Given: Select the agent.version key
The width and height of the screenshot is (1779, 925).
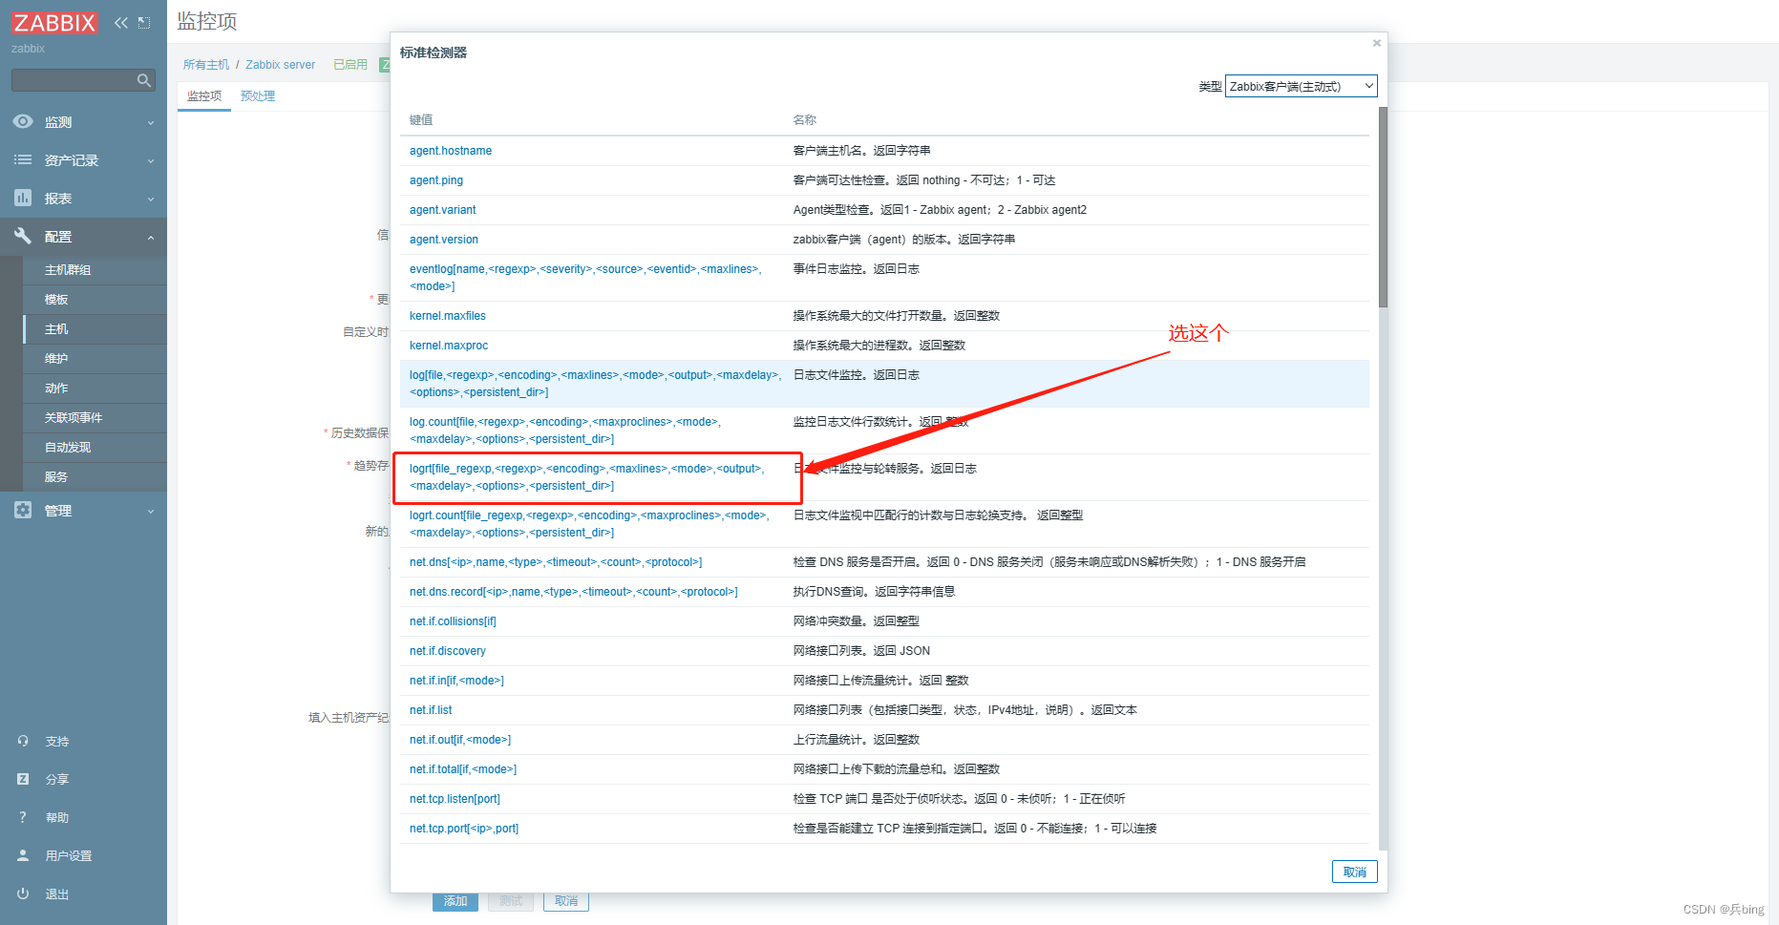Looking at the screenshot, I should pos(444,240).
